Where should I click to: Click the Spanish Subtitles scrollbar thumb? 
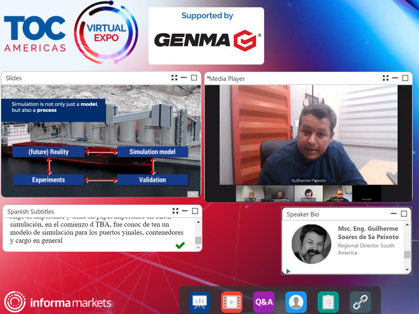(198, 240)
